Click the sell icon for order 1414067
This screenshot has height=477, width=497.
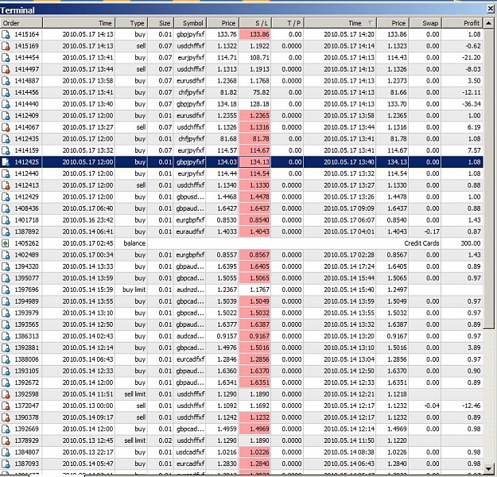click(x=6, y=127)
